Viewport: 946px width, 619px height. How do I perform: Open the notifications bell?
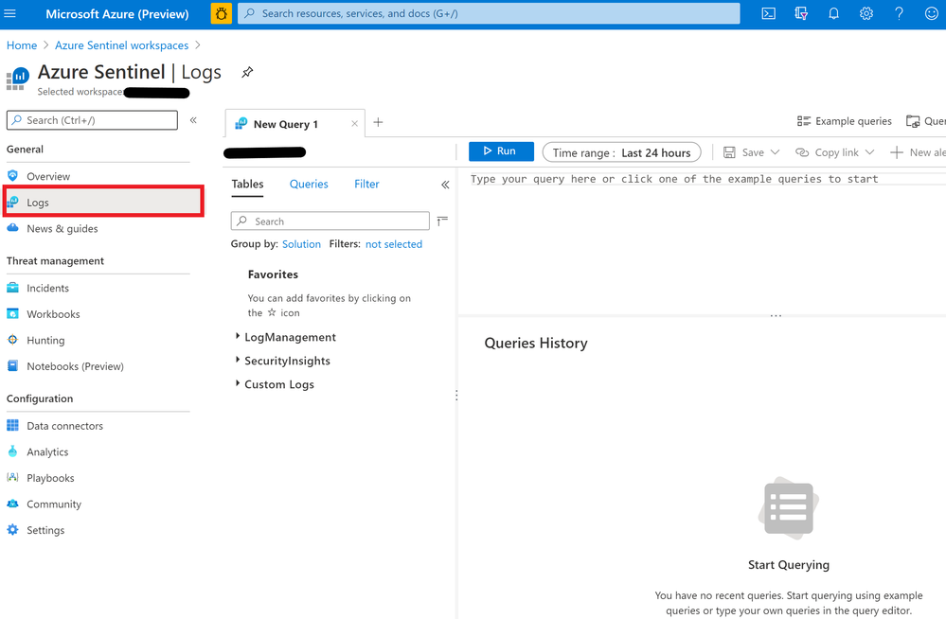pyautogui.click(x=833, y=13)
